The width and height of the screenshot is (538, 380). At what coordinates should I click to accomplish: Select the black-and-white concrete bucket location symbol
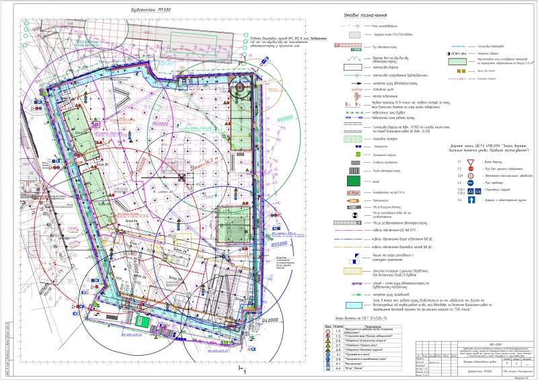[x=355, y=215]
